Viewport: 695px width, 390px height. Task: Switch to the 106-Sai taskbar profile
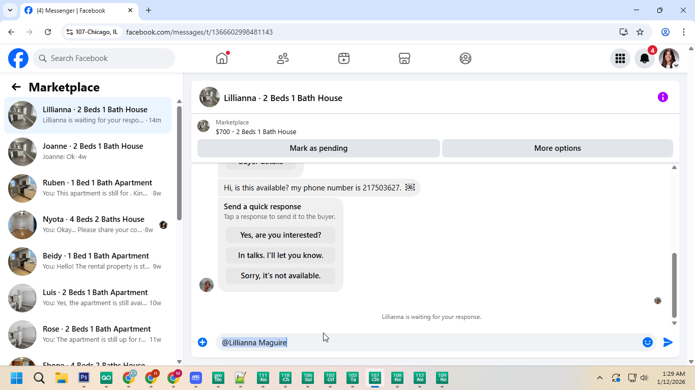click(x=308, y=378)
